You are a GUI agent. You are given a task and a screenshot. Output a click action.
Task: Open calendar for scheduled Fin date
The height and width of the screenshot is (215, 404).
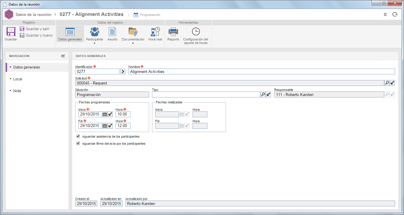point(105,126)
